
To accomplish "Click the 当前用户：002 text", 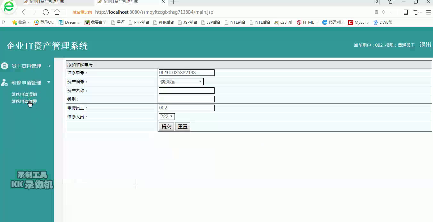I will point(368,45).
